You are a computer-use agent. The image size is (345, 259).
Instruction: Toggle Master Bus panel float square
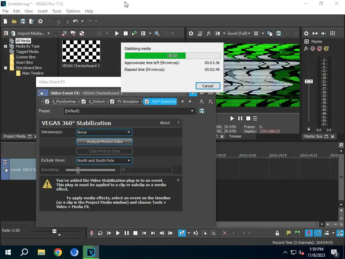326,136
